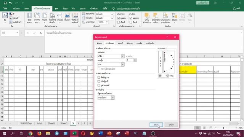Screen dimensions: 244x137
Task: Click the Format Cells help question mark
Action: coord(167,37)
